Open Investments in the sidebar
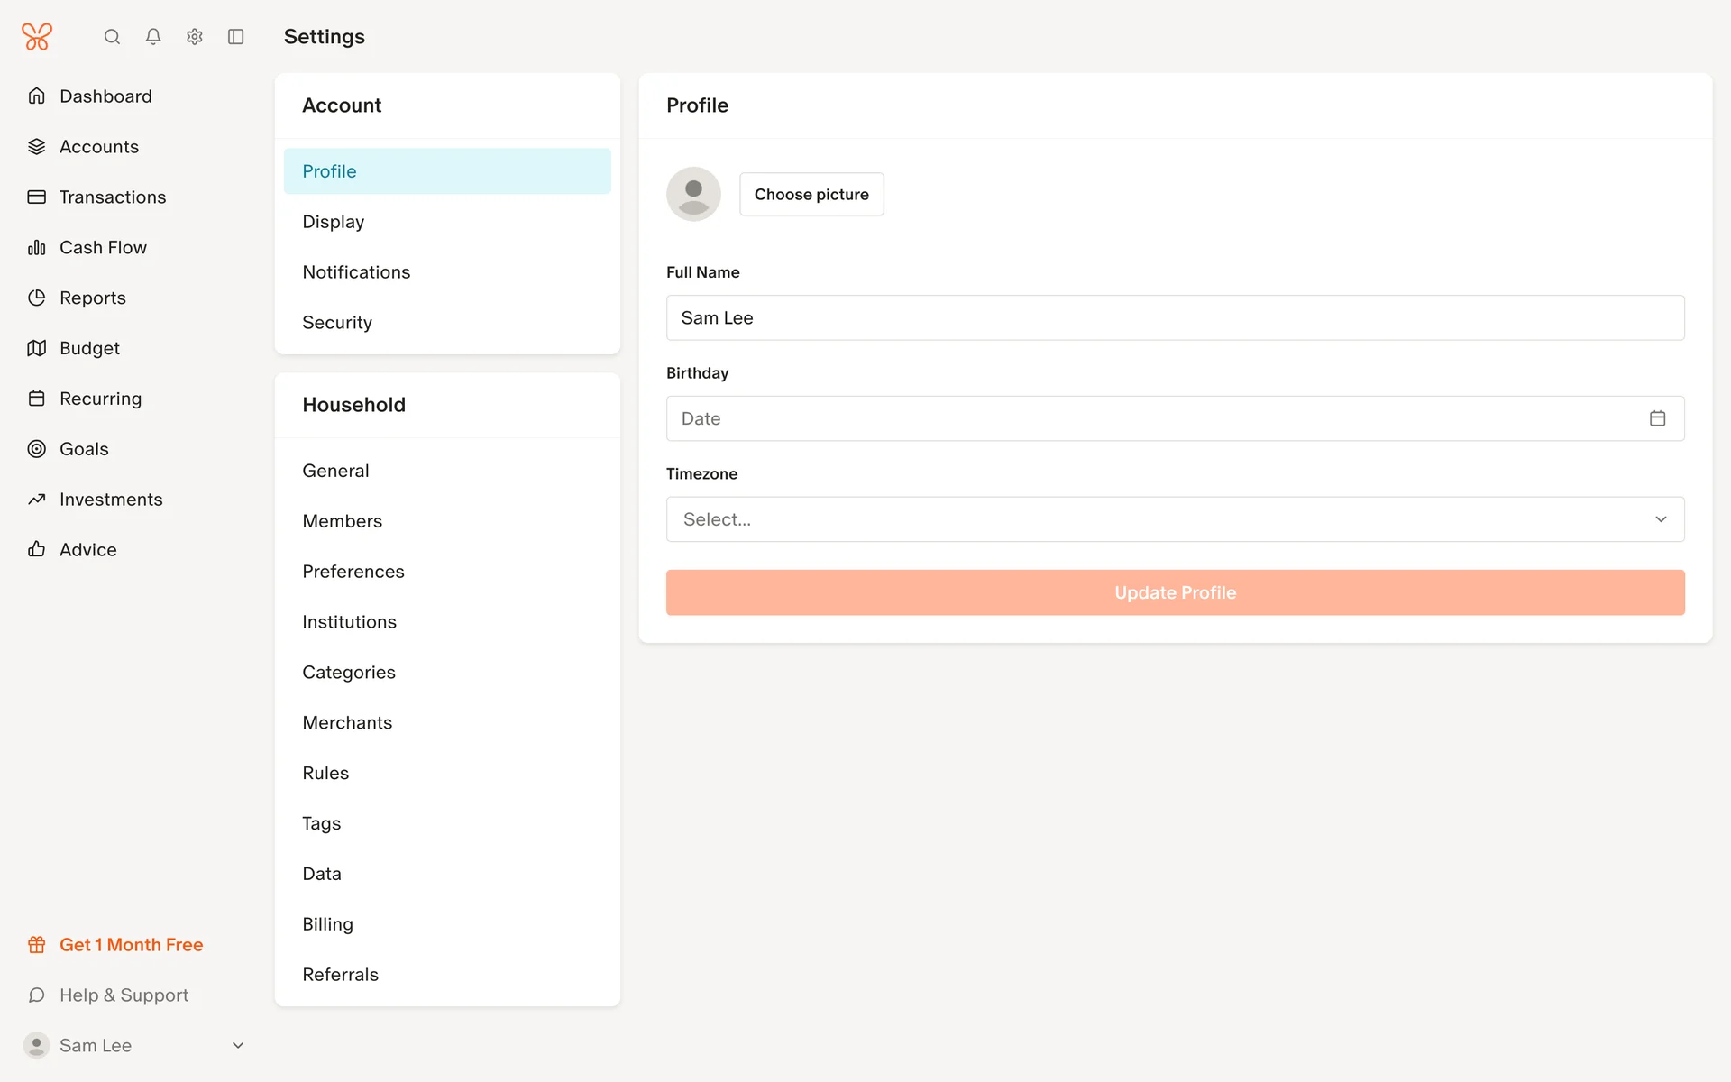The height and width of the screenshot is (1082, 1731). point(111,500)
